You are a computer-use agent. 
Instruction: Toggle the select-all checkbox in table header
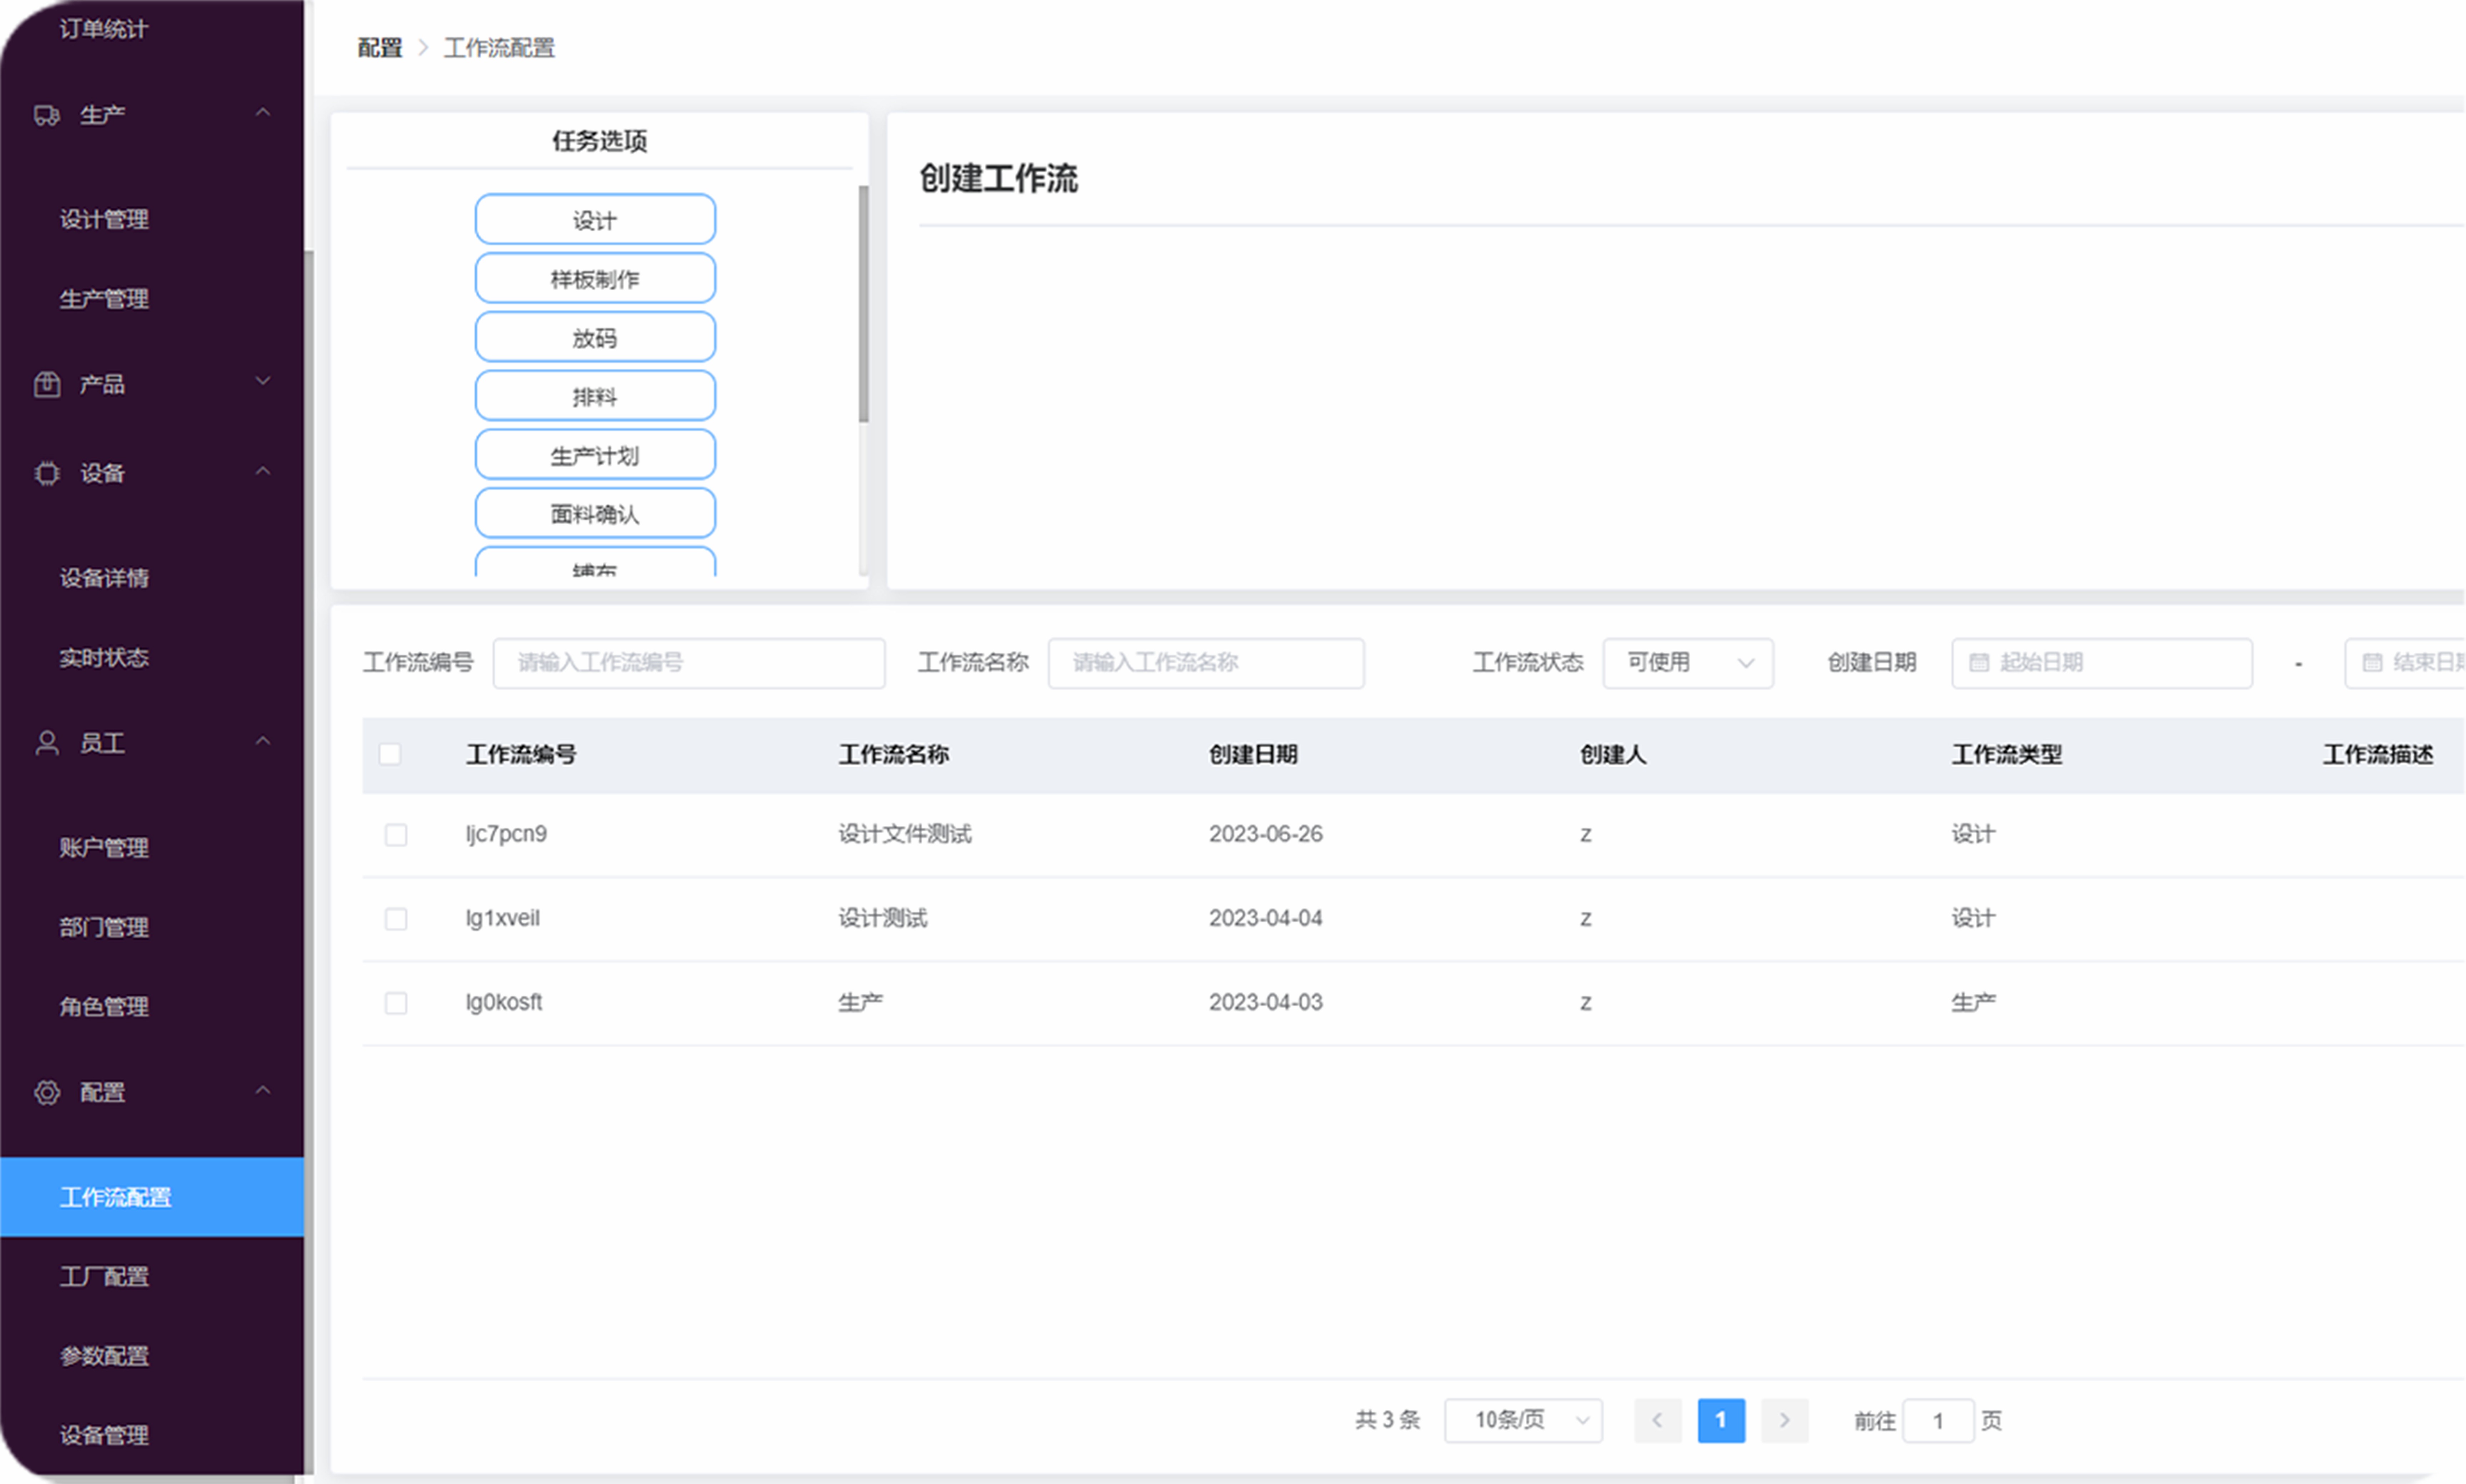tap(390, 754)
